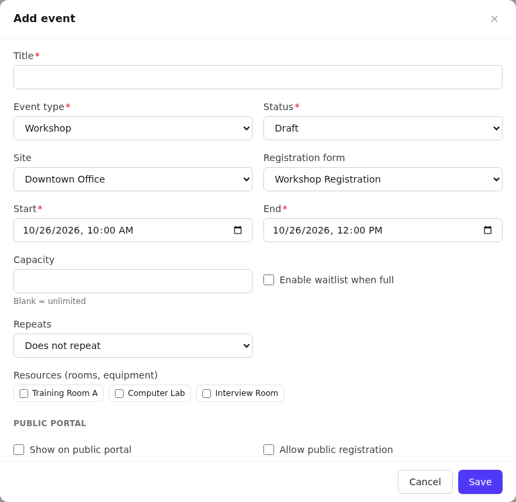Open the Repeats dropdown
The height and width of the screenshot is (502, 516).
(133, 346)
